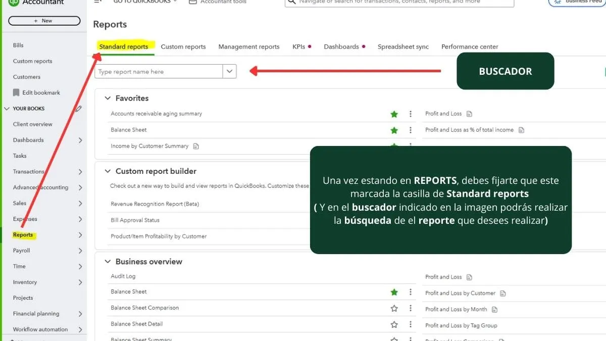Image resolution: width=606 pixels, height=341 pixels.
Task: Go to the Dashboards tab
Action: pyautogui.click(x=341, y=46)
